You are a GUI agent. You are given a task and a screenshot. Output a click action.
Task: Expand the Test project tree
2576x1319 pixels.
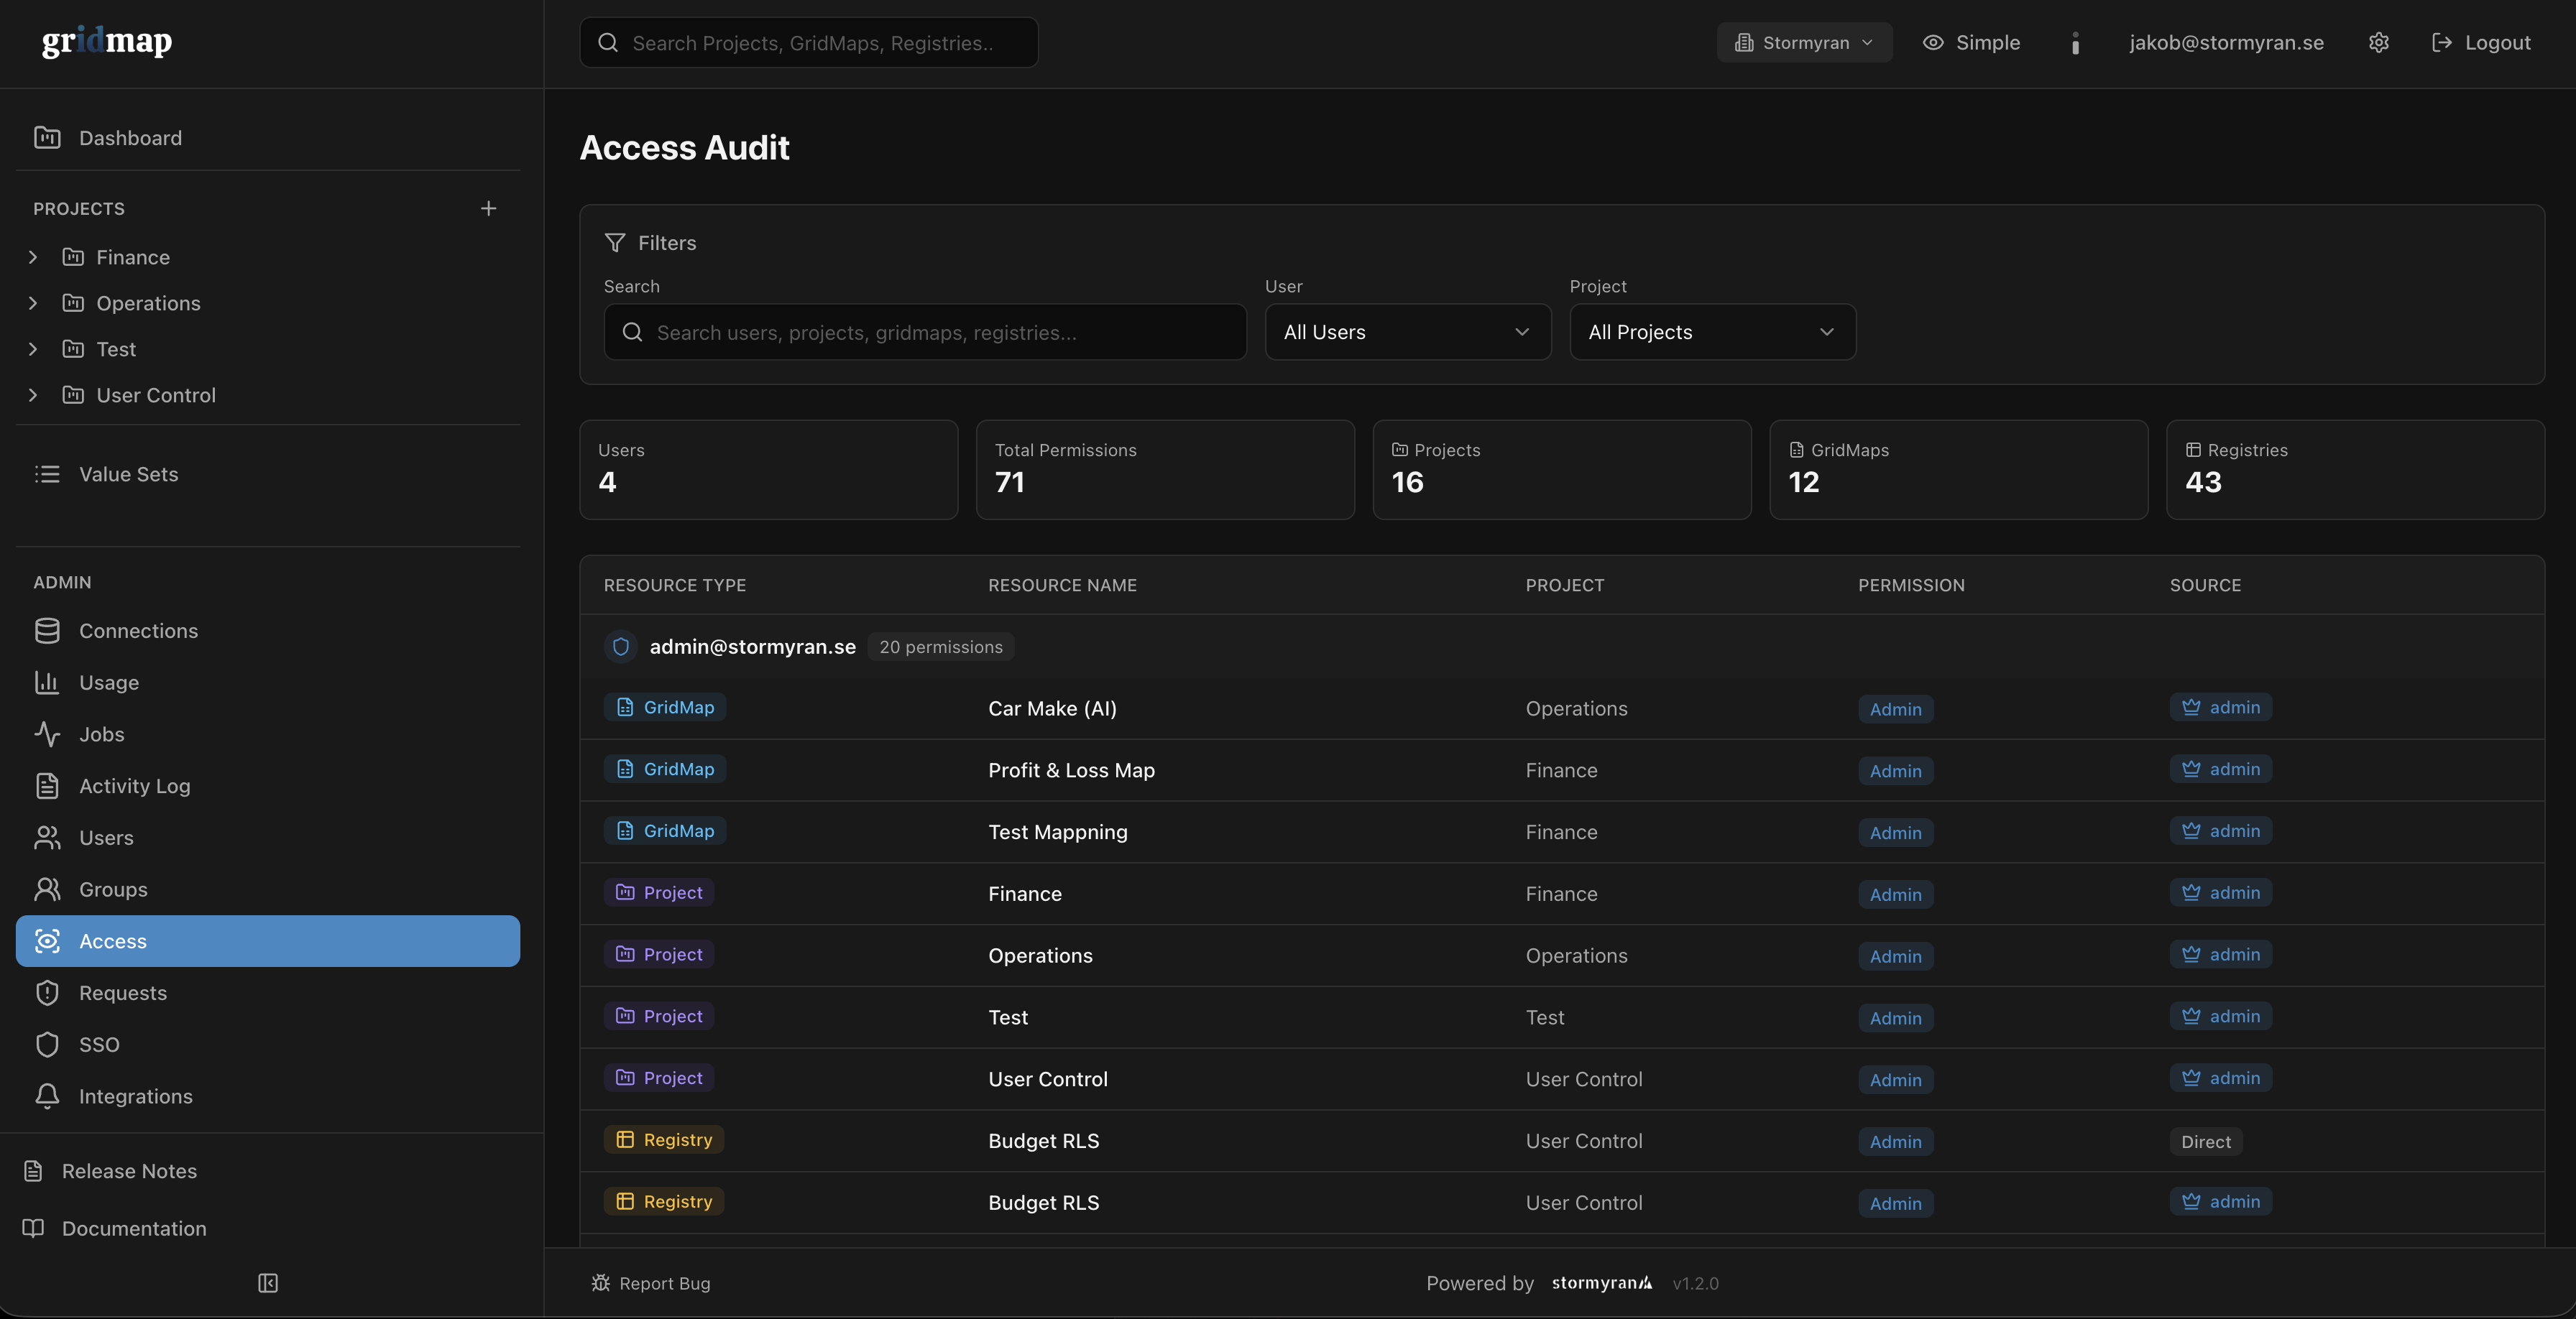(33, 348)
